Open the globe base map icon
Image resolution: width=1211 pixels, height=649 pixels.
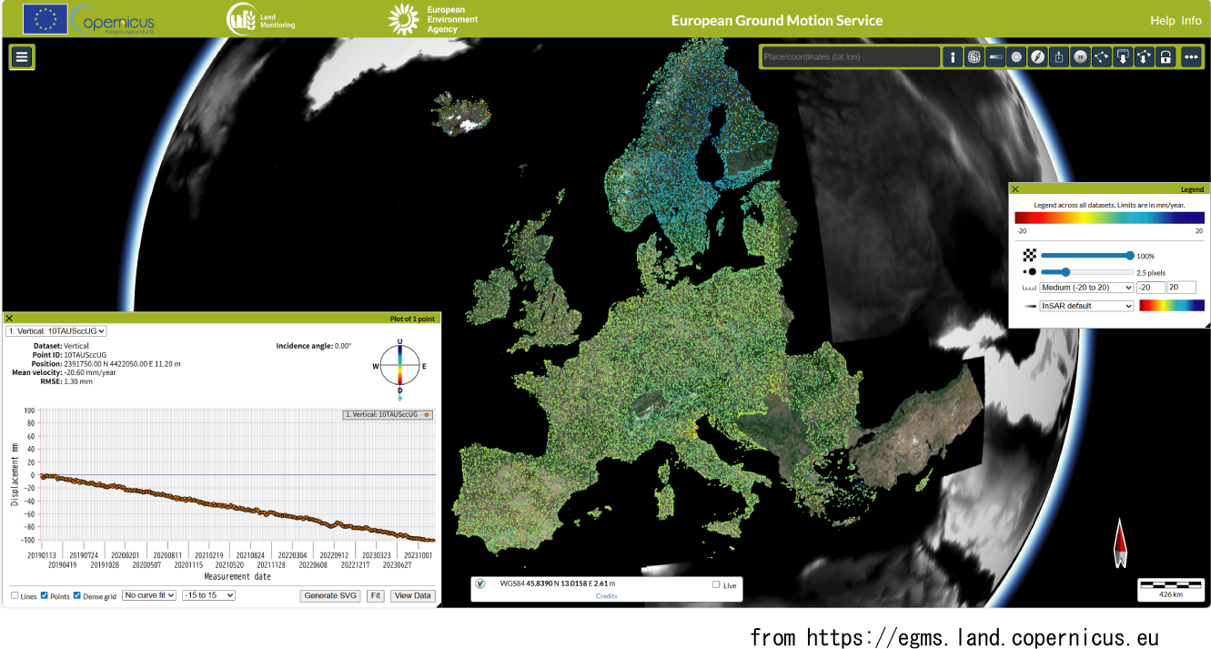pos(974,57)
